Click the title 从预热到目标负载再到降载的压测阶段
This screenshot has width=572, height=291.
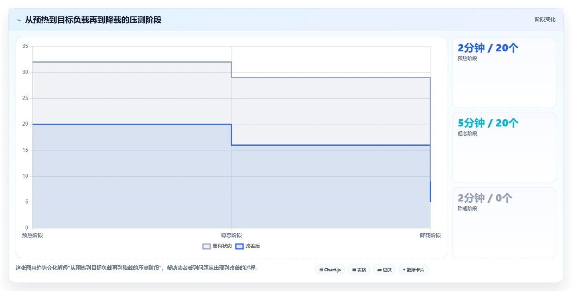tap(93, 20)
